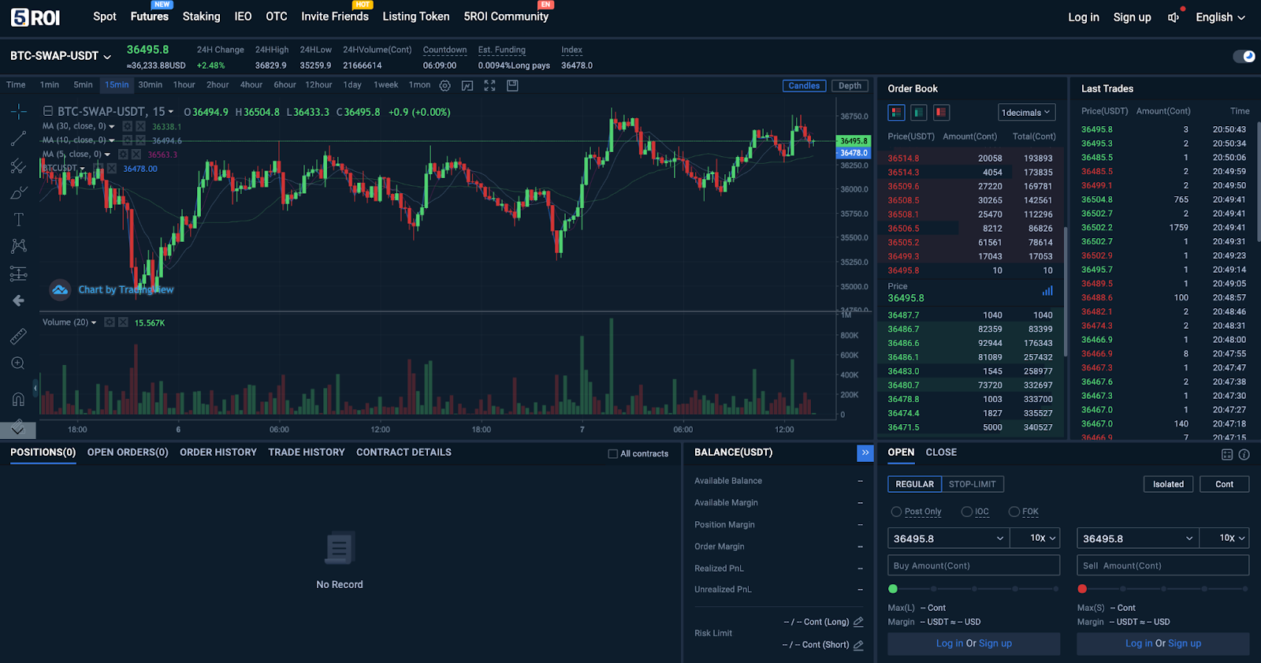The width and height of the screenshot is (1261, 663).
Task: Select the Post Only radio option
Action: pos(896,512)
